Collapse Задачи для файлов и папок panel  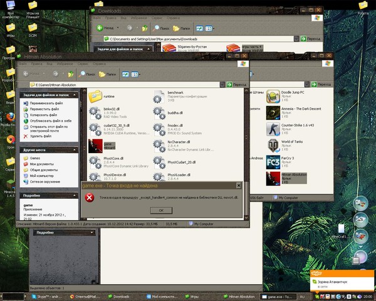(75, 95)
